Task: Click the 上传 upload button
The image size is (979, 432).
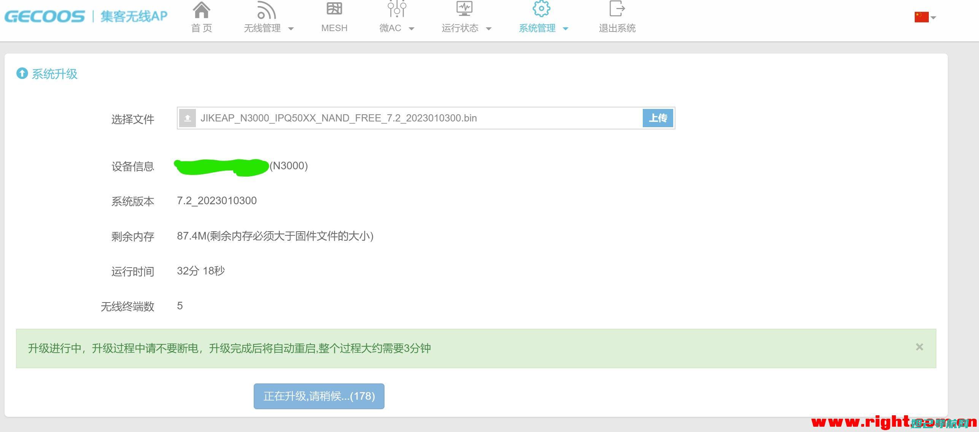Action: pyautogui.click(x=658, y=118)
